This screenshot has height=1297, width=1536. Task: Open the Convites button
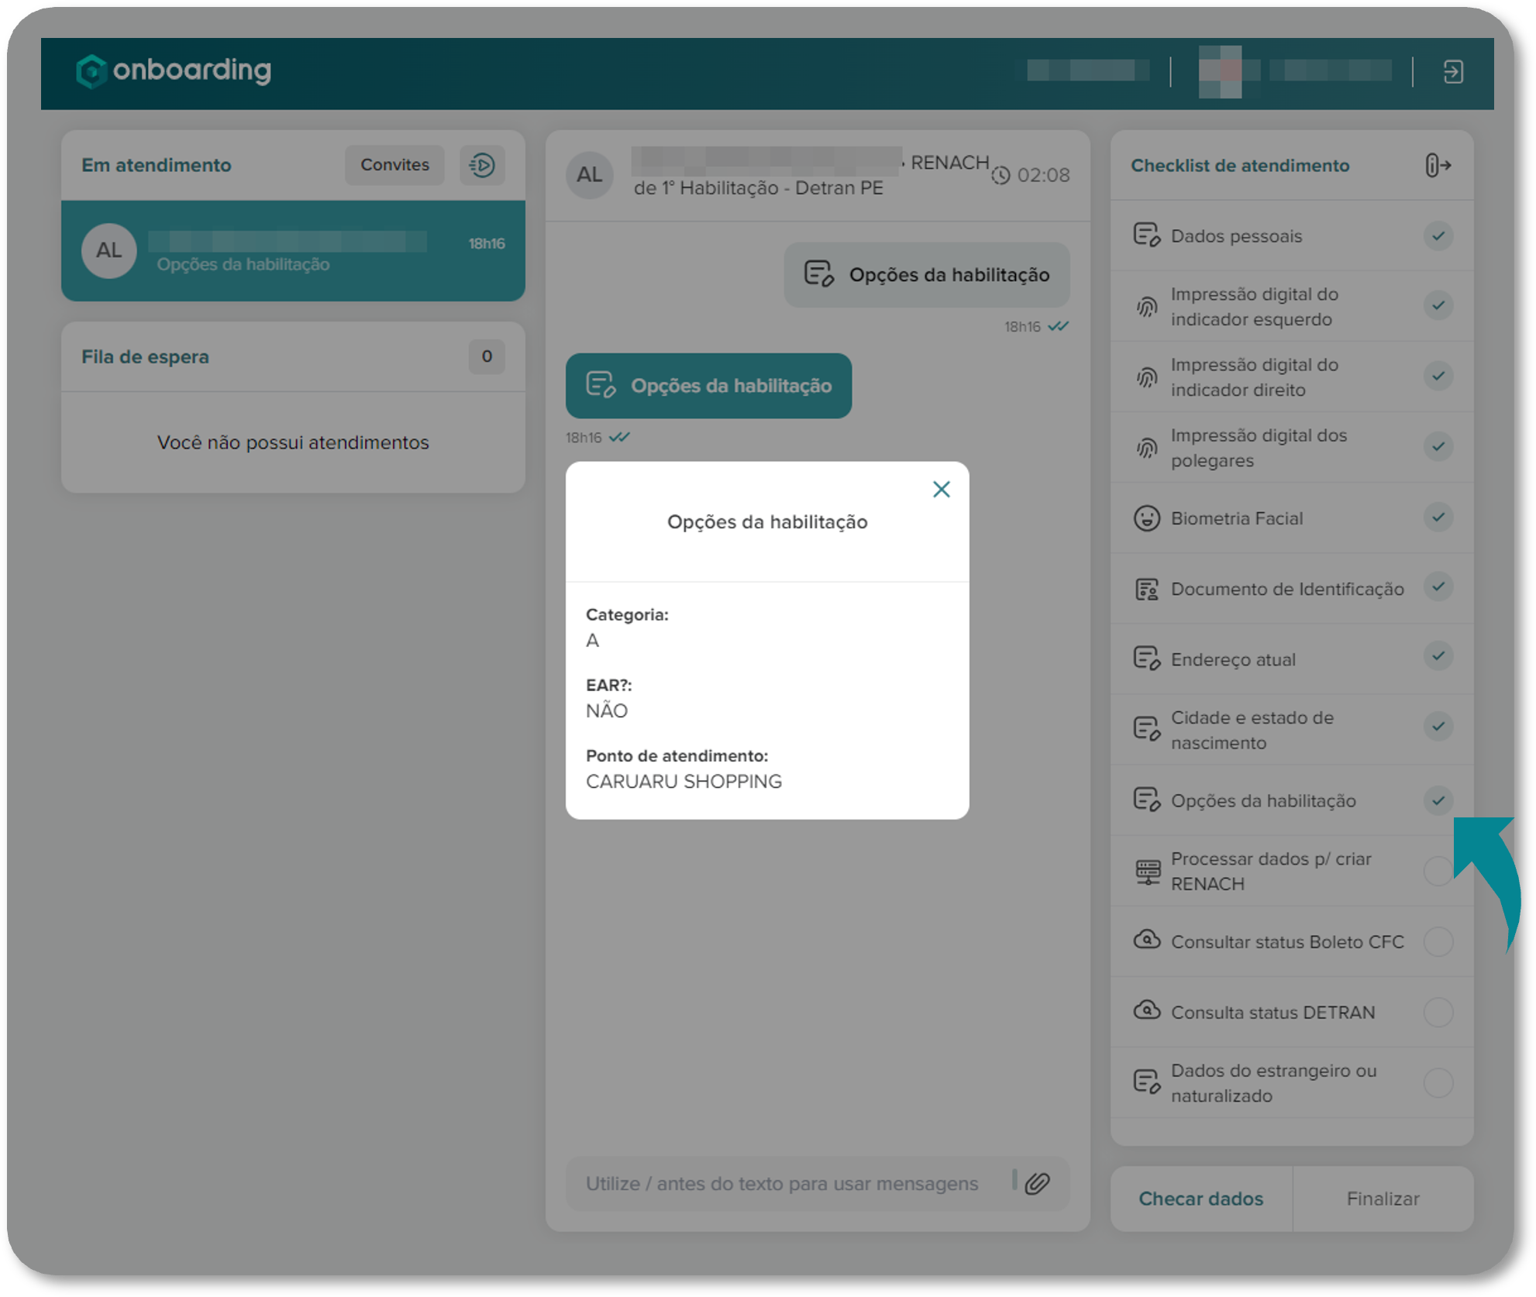tap(394, 165)
